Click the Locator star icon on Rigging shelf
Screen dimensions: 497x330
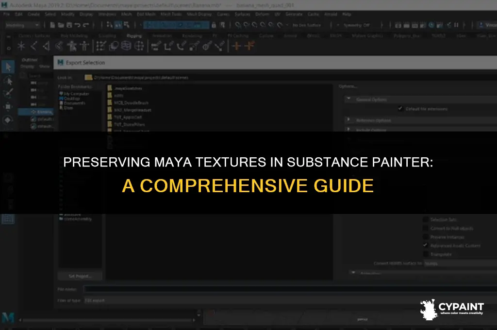21,46
